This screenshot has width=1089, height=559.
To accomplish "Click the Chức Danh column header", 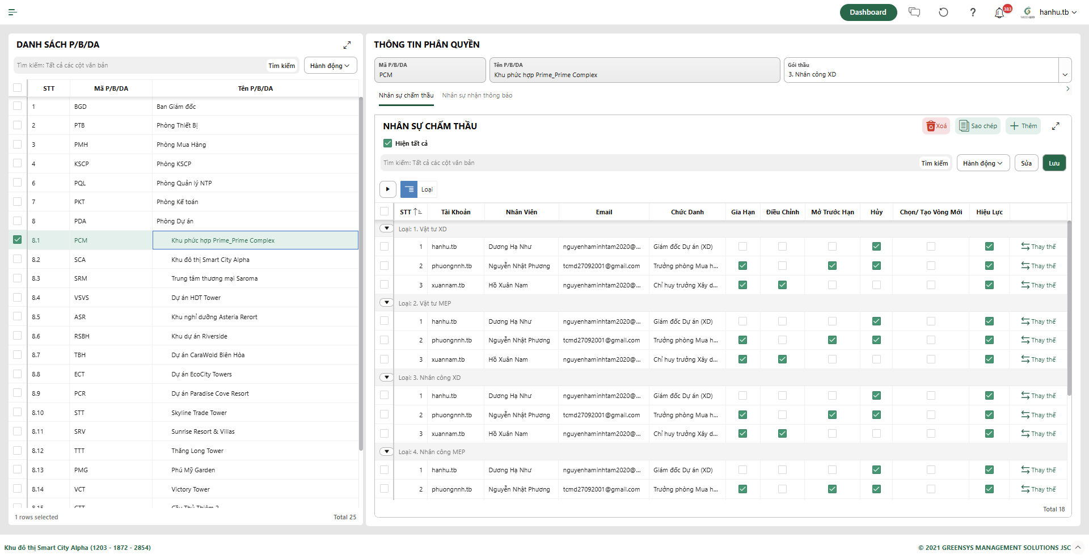I will (687, 212).
